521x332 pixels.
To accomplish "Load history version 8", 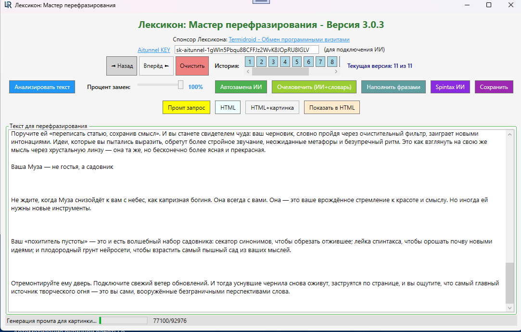I will (x=332, y=62).
